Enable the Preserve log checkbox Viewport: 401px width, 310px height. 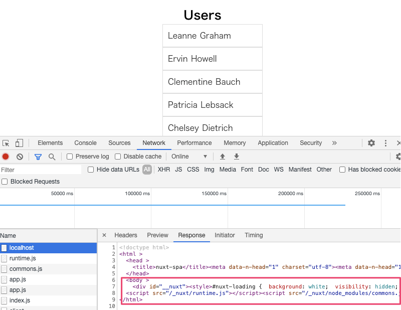tap(70, 157)
